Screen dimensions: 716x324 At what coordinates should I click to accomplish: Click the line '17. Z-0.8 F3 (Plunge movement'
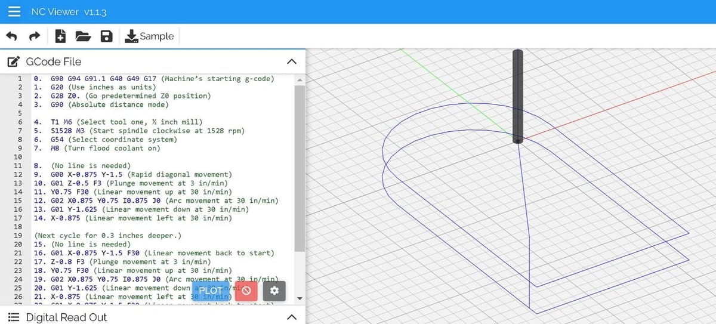point(122,262)
